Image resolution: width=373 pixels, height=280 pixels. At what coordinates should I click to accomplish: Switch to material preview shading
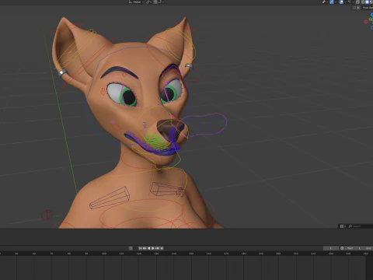371,2
